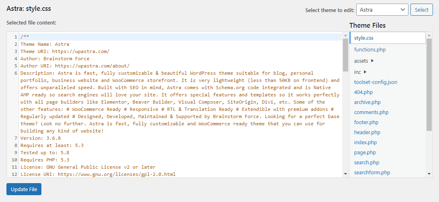Click the Theme Files list scrollbar thumb
This screenshot has height=202, width=439.
(x=429, y=84)
